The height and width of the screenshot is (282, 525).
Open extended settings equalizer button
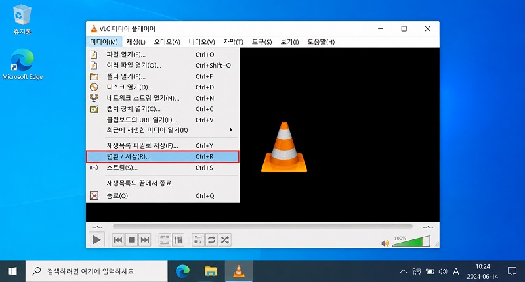pos(178,240)
